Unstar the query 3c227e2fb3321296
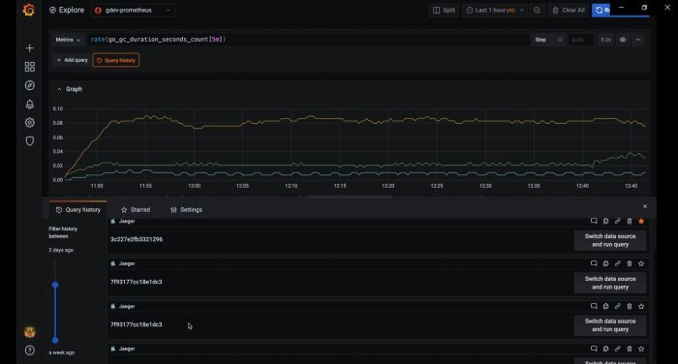 pyautogui.click(x=641, y=221)
